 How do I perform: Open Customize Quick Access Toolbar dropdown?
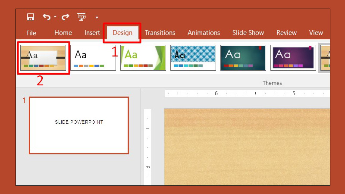click(x=97, y=17)
